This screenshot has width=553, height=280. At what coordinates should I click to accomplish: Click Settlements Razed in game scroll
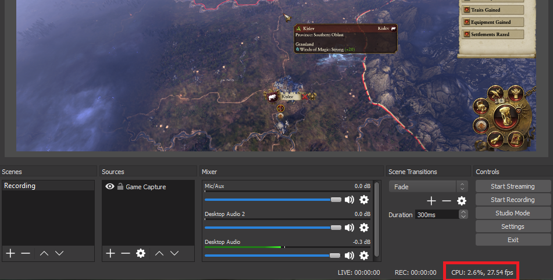493,34
